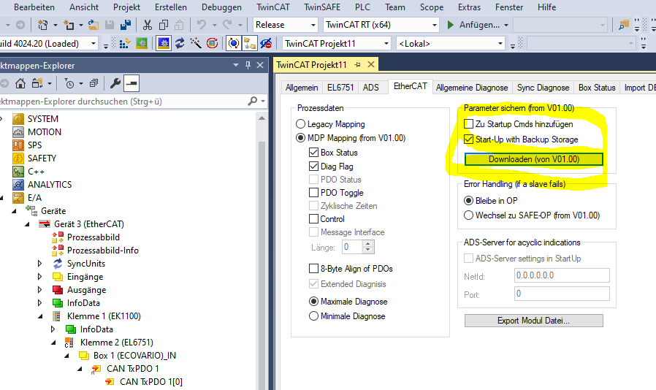Switch to the EL6751 tab
The width and height of the screenshot is (656, 390).
click(340, 88)
